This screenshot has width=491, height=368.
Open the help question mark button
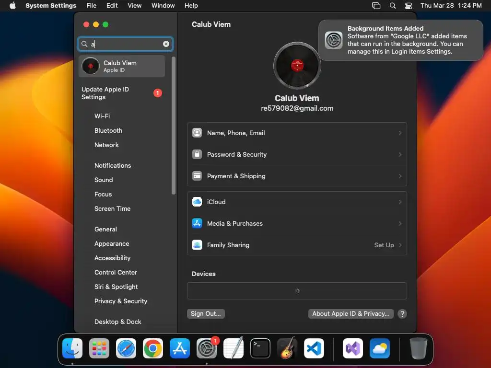click(x=402, y=313)
